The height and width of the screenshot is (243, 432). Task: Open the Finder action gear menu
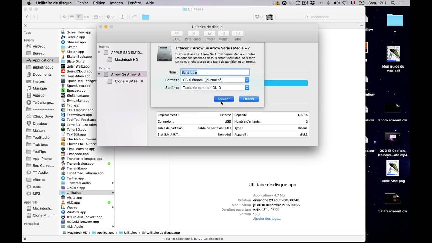click(x=110, y=17)
